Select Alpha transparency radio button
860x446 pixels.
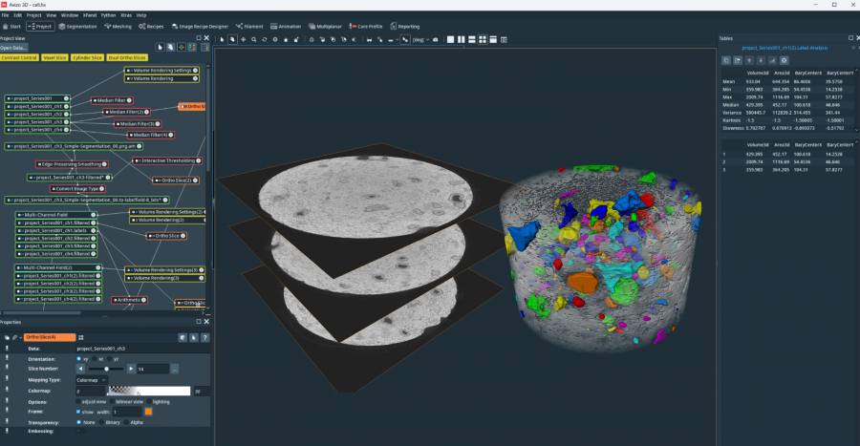coord(126,422)
